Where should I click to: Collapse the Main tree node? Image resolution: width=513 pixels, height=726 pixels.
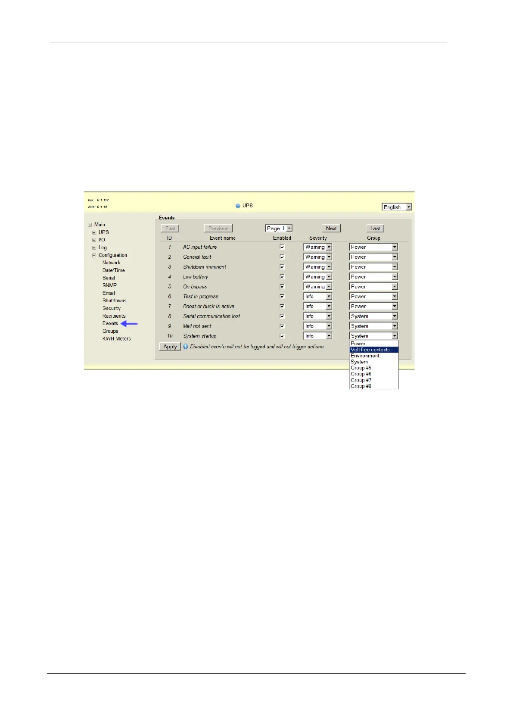(90, 225)
